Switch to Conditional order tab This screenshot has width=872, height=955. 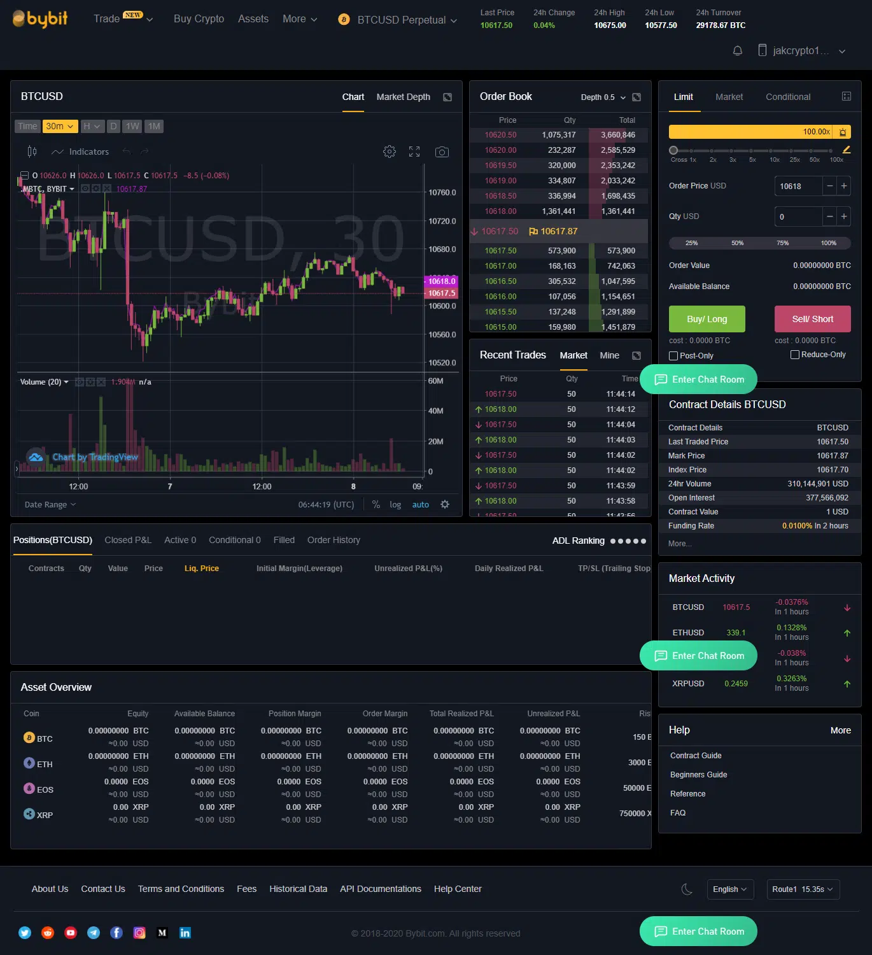pos(788,97)
